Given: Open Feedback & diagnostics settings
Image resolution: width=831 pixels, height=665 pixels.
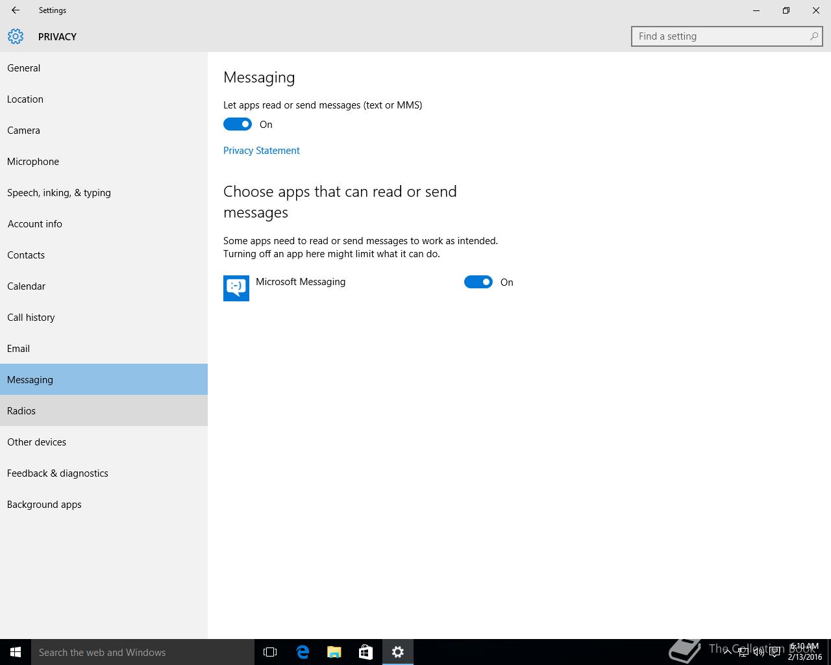Looking at the screenshot, I should pyautogui.click(x=104, y=473).
